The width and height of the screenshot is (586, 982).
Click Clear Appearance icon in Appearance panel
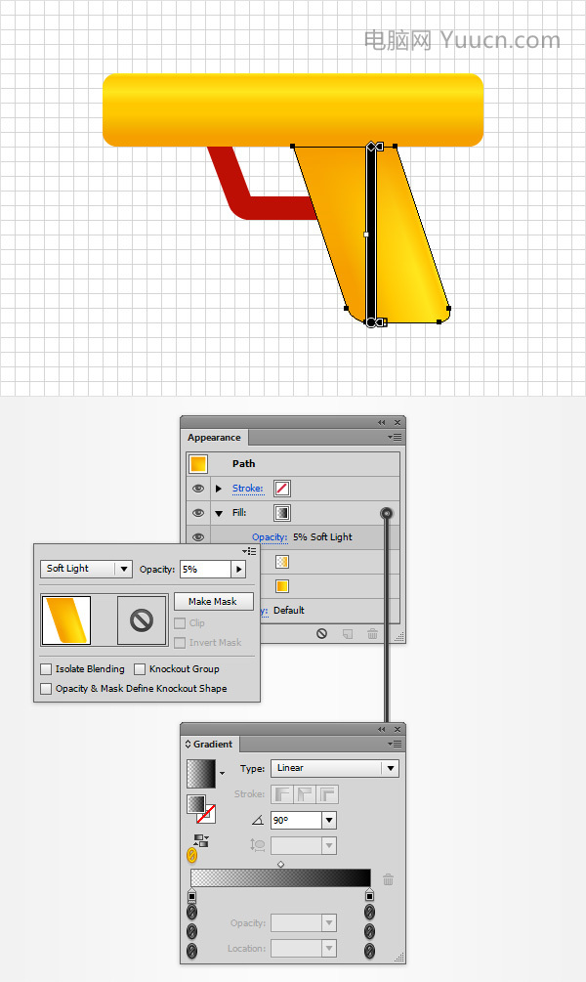coord(321,633)
